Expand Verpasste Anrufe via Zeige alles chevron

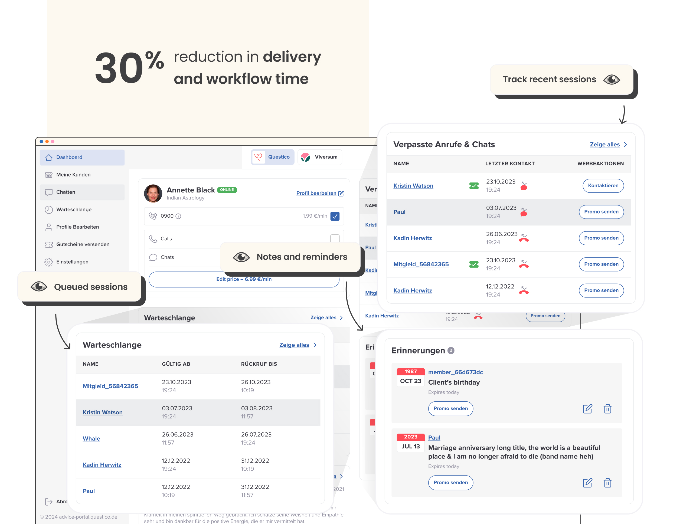pos(626,145)
